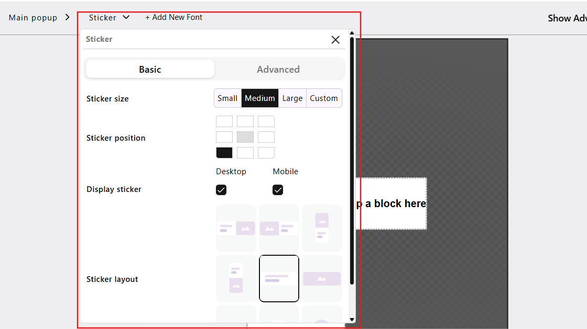Choose text-only sticker layout
Viewport: 587px width, 329px height.
pyautogui.click(x=279, y=279)
